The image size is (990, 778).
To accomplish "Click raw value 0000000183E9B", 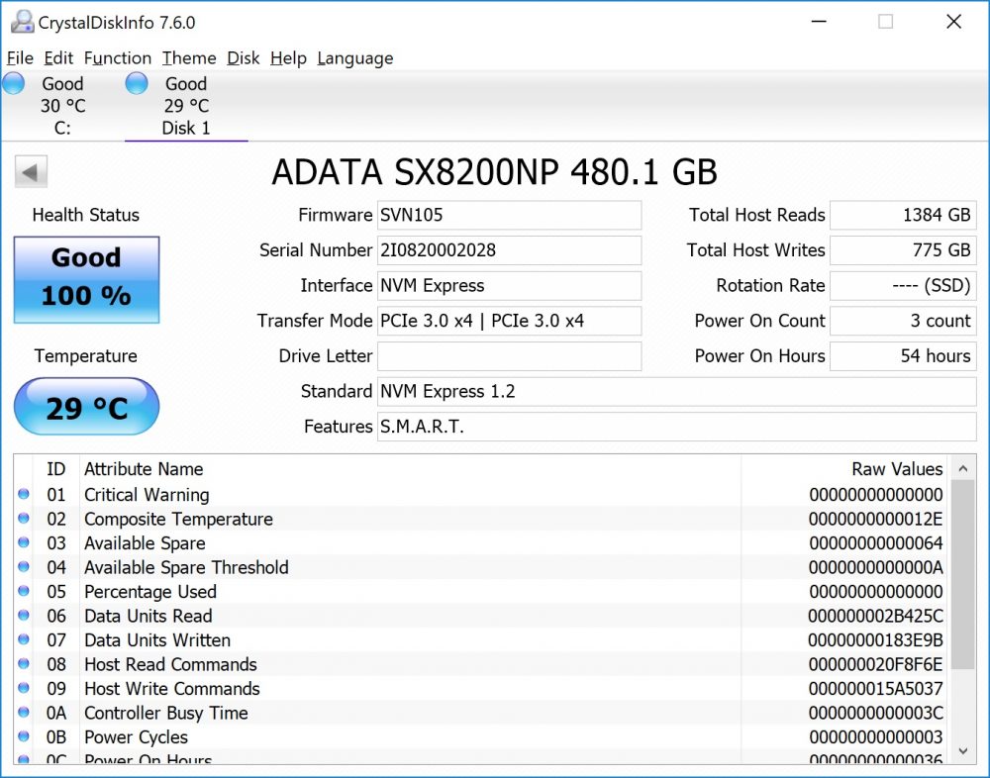I will pyautogui.click(x=876, y=640).
